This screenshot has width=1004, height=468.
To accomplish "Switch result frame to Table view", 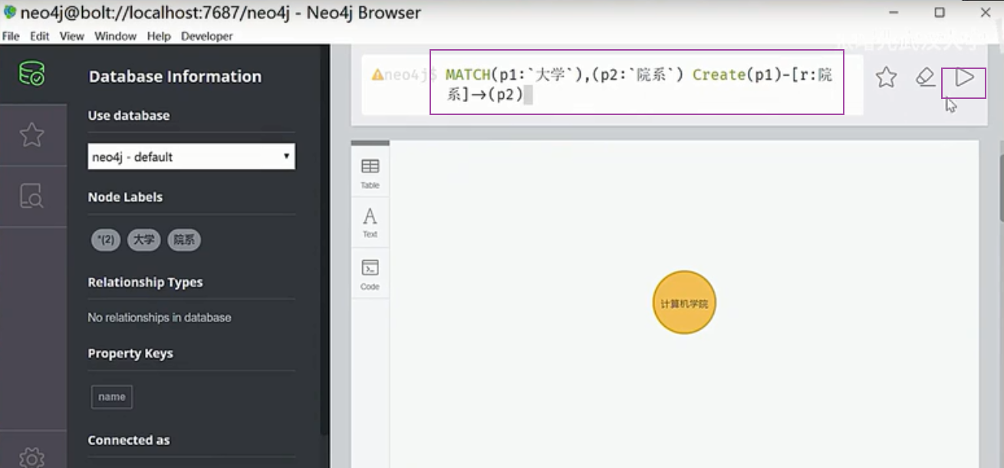I will pos(370,170).
